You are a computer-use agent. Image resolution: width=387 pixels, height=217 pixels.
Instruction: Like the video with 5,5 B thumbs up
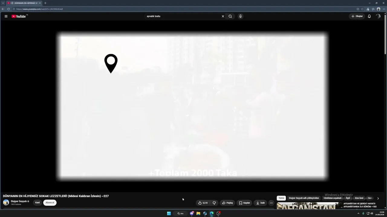tap(203, 203)
